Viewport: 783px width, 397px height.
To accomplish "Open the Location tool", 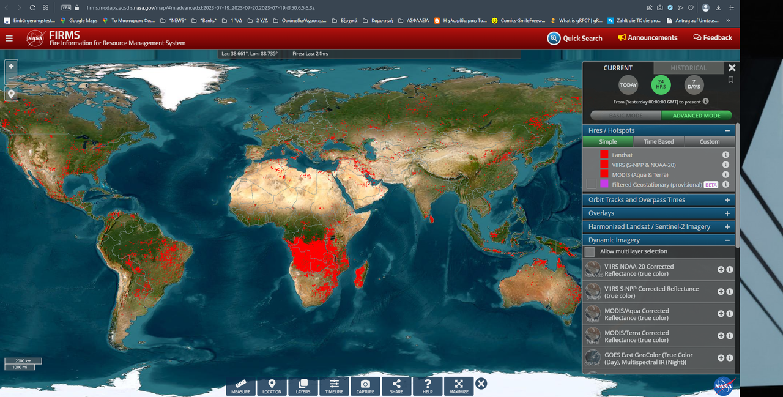I will click(x=272, y=386).
